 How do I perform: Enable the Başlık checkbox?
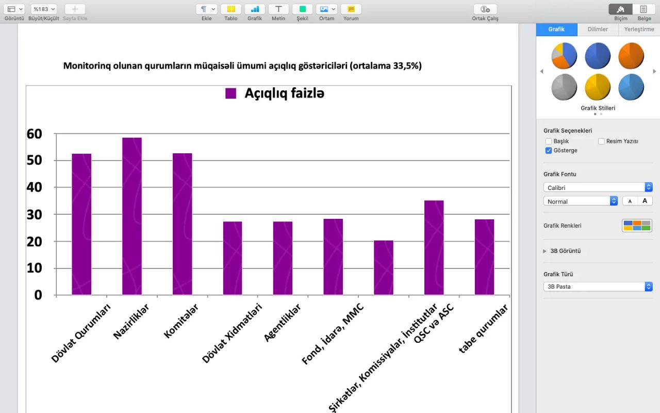(x=549, y=141)
